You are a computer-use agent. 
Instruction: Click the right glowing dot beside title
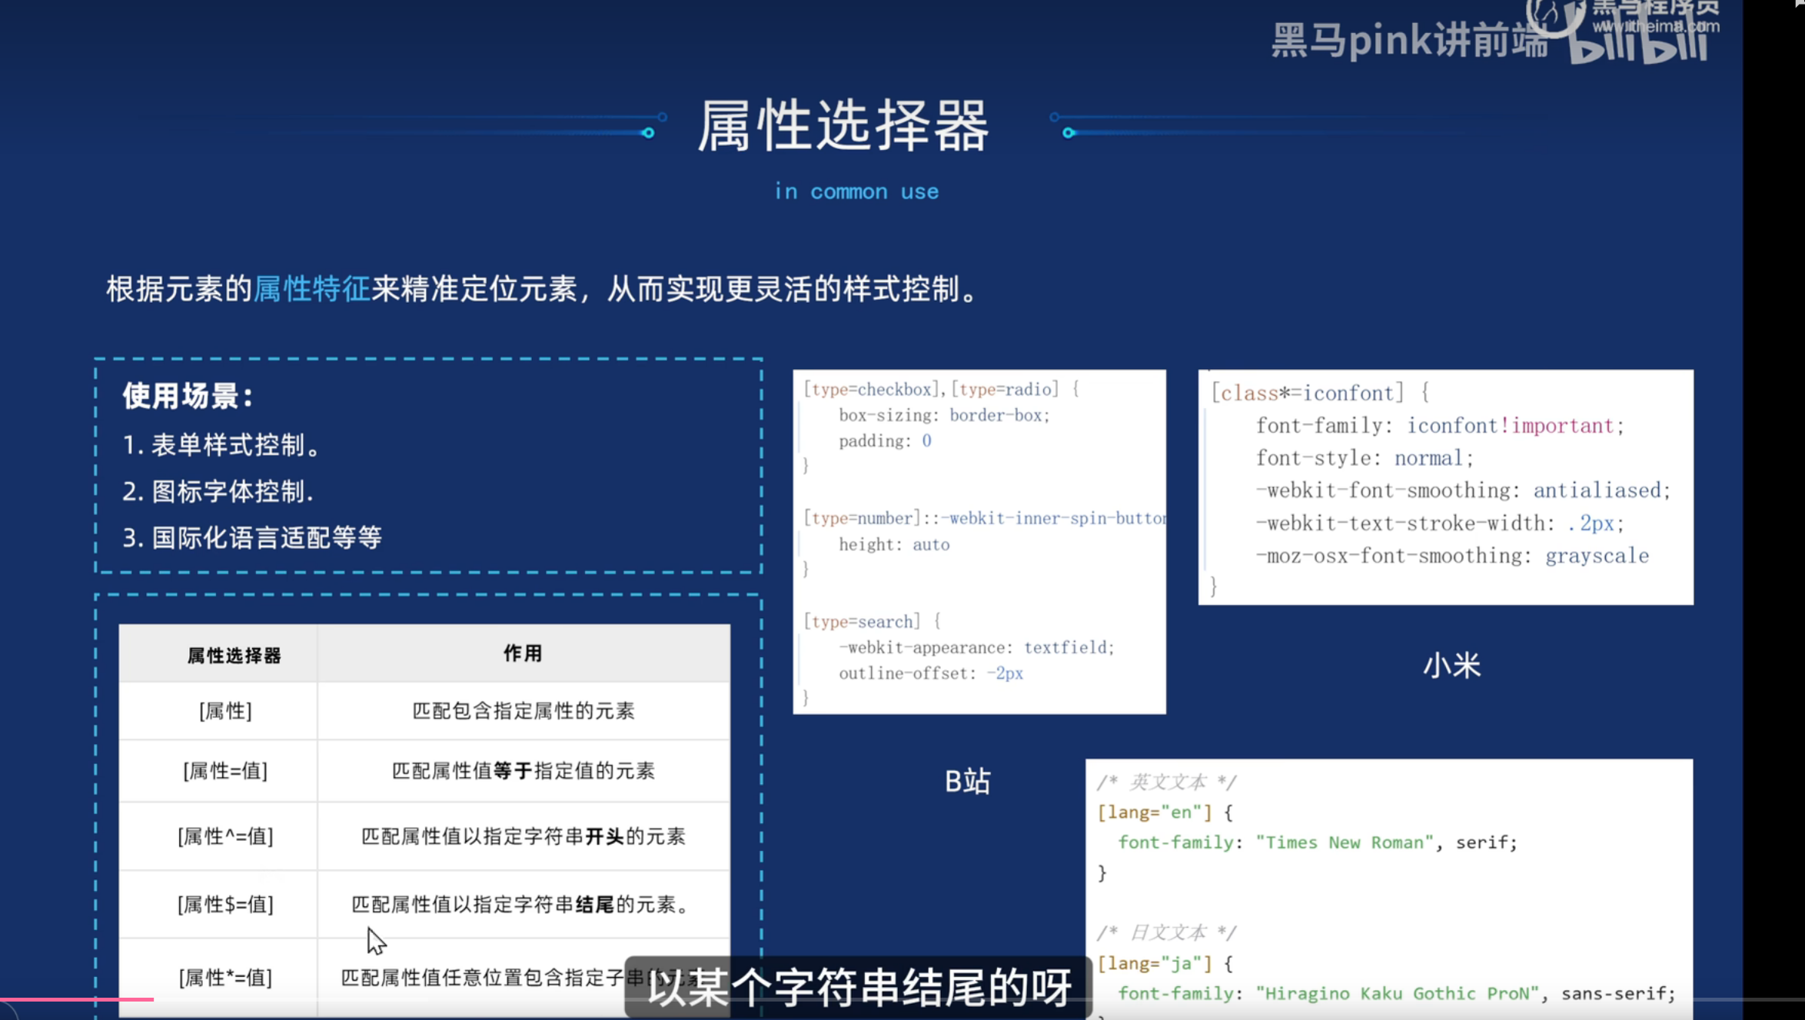[x=1069, y=133]
